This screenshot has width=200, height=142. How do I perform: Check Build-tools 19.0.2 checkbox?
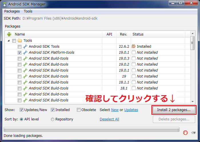click(19, 64)
